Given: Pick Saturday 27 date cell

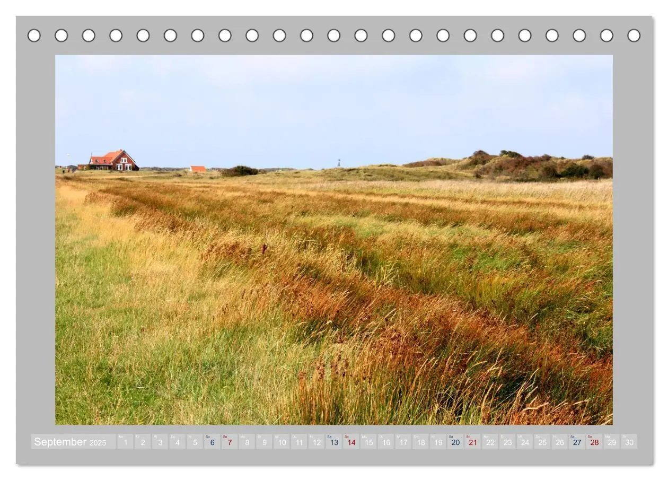Looking at the screenshot, I should click(x=577, y=442).
